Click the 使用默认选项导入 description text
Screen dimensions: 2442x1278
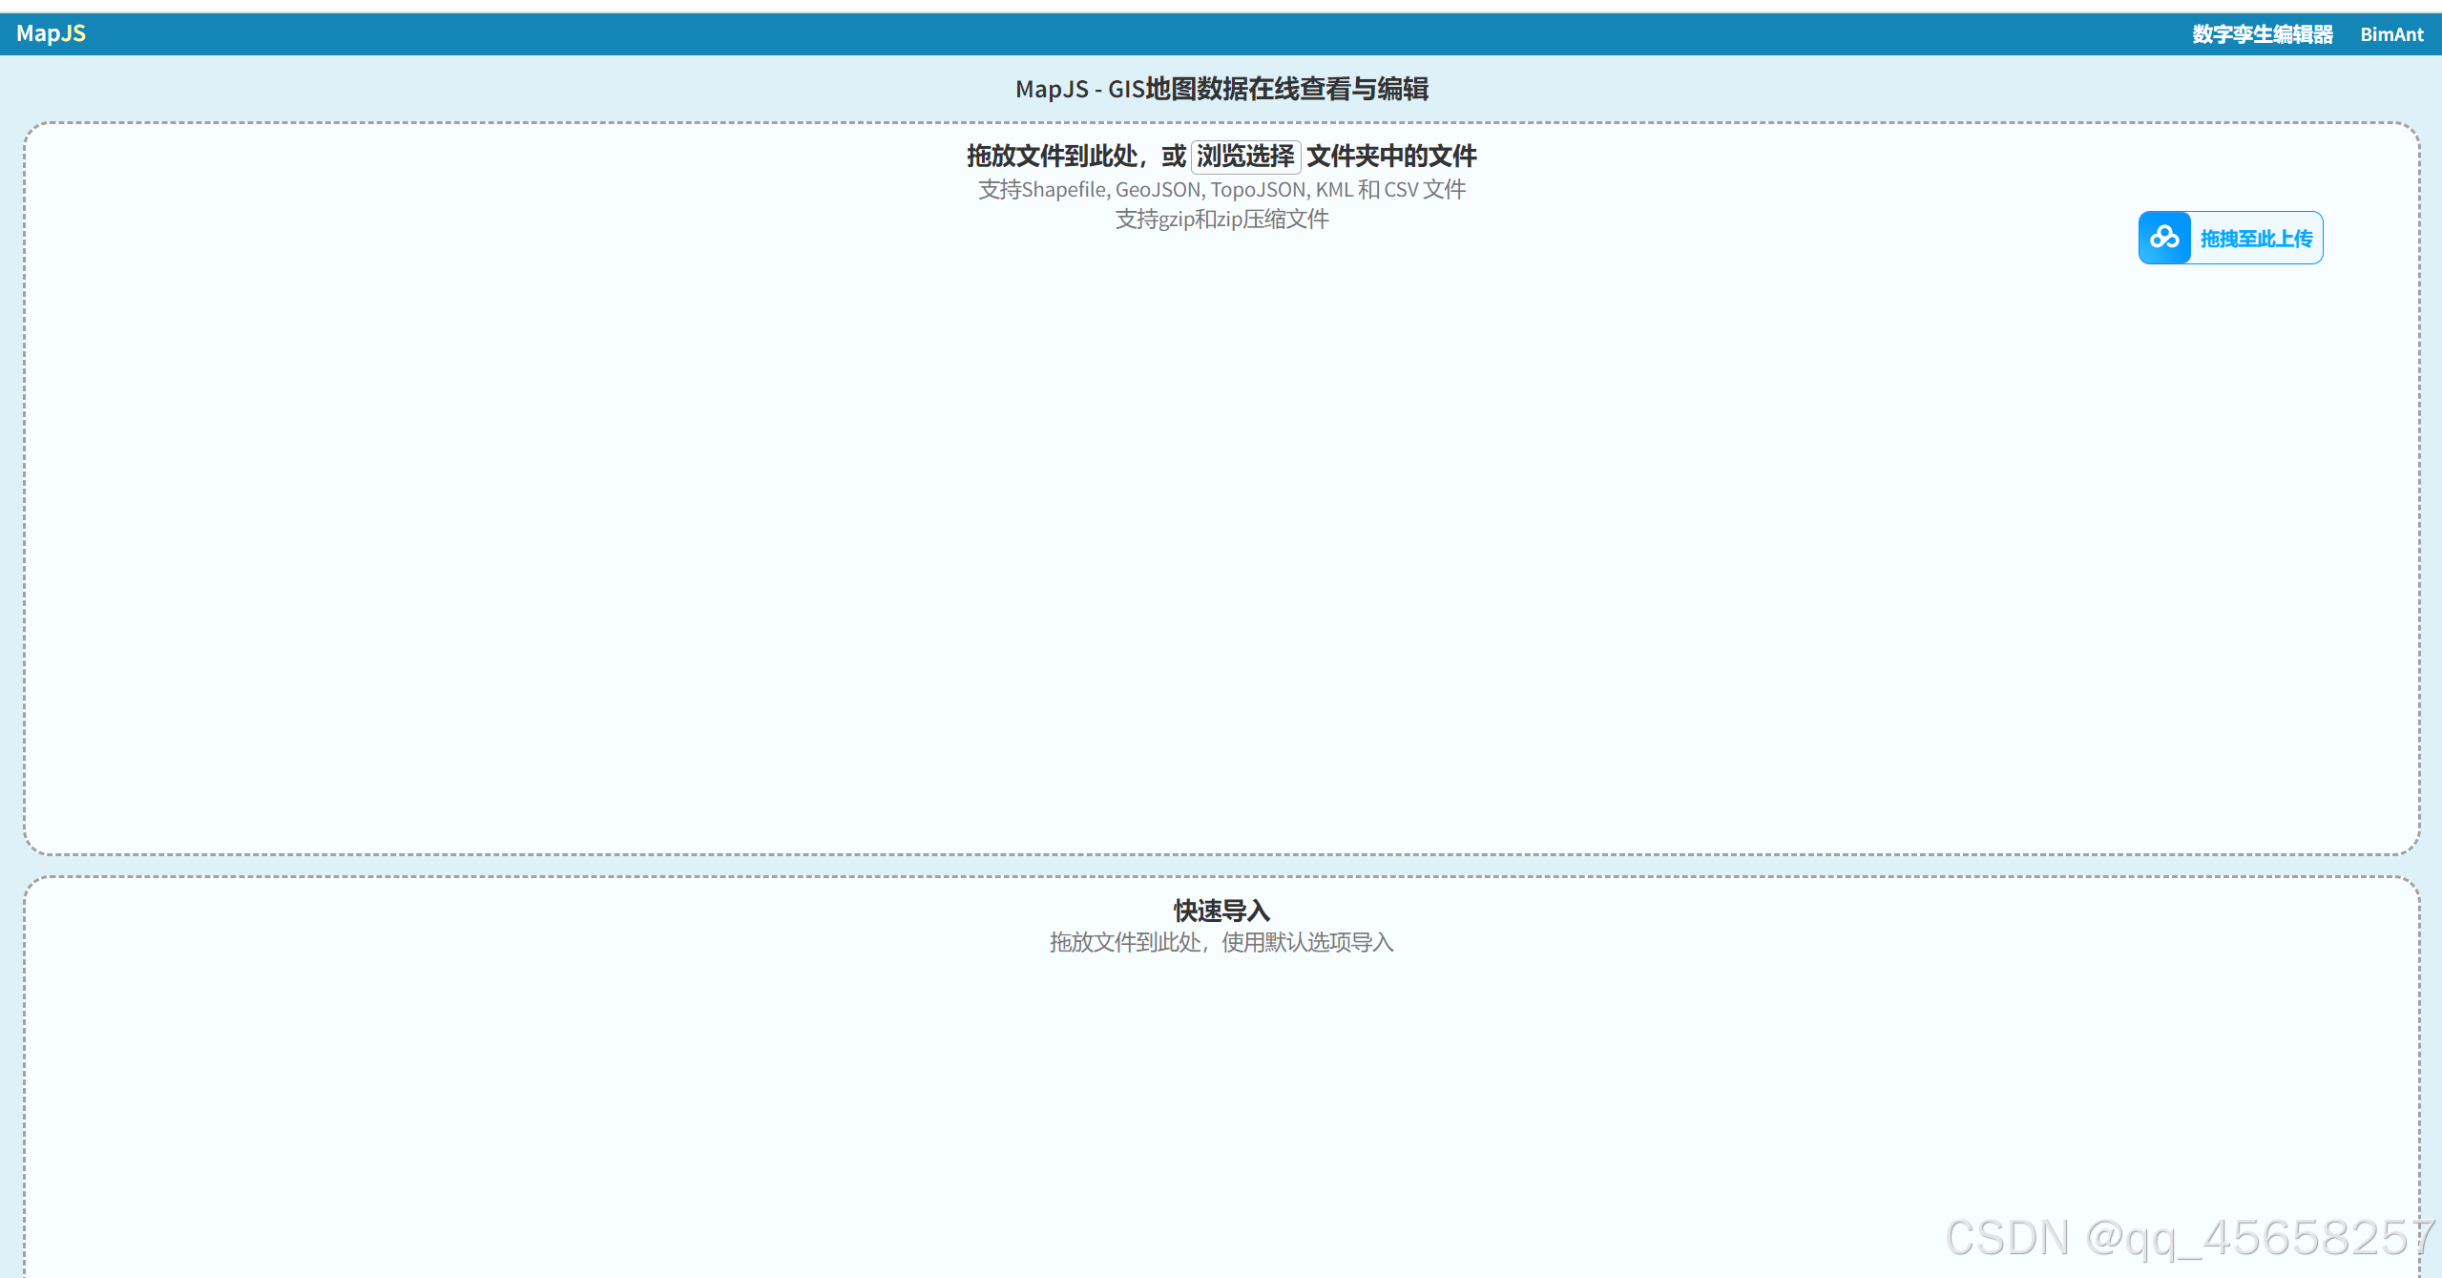tap(1307, 943)
